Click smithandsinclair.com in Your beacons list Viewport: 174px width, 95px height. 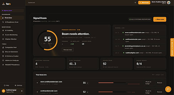click(49, 91)
